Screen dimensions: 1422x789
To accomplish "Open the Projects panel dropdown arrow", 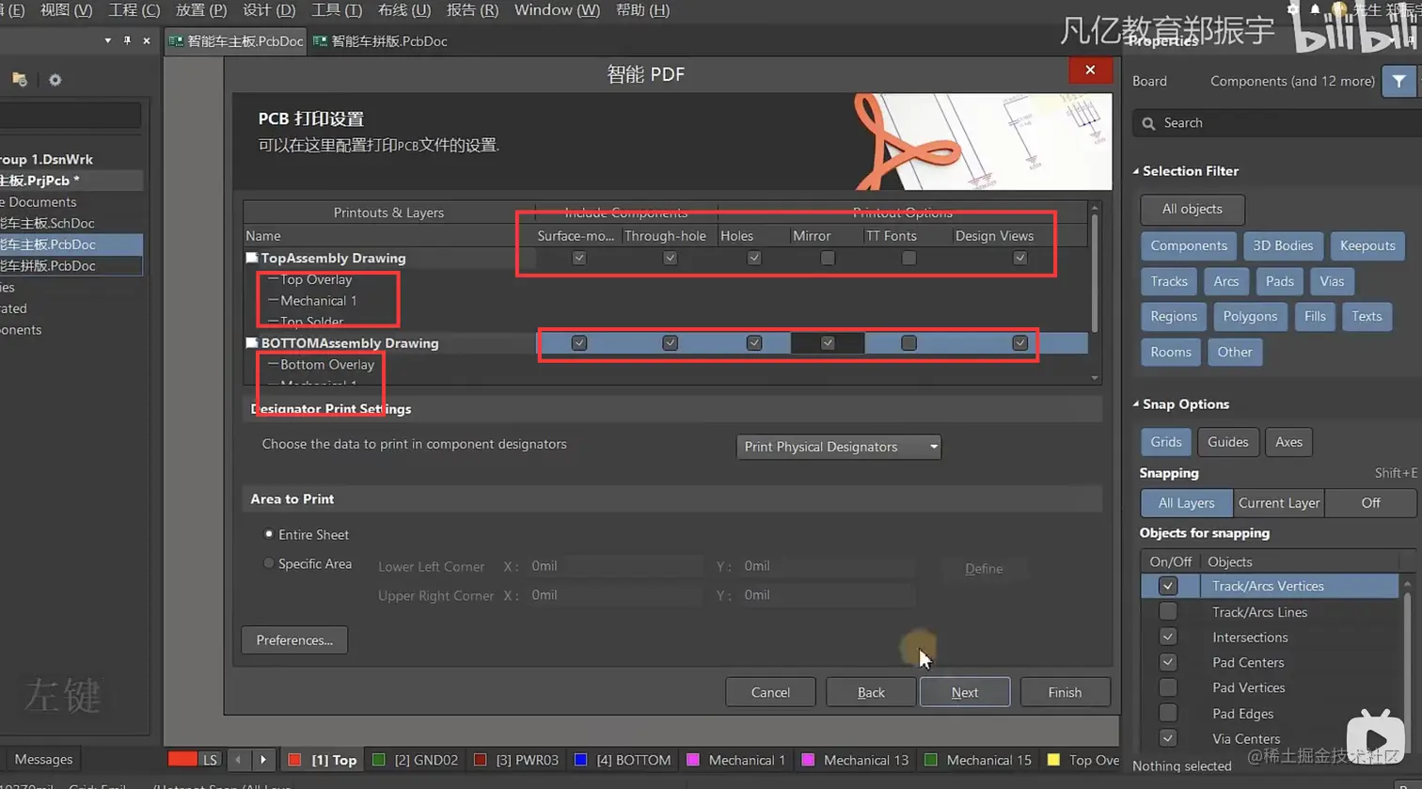I will click(108, 40).
